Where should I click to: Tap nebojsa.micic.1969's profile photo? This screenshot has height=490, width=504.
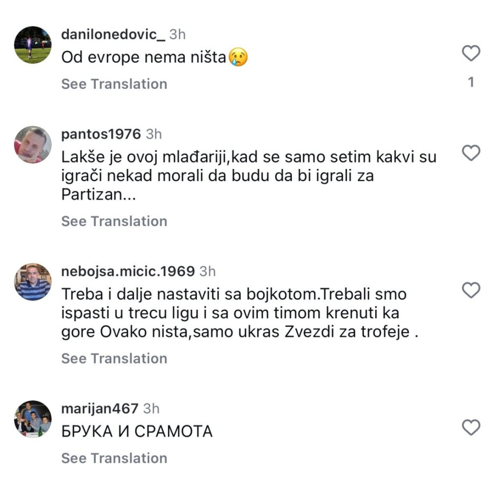point(33,282)
